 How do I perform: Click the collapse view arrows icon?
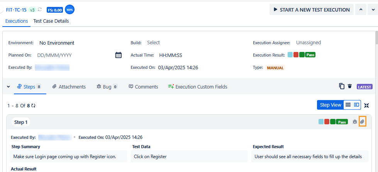[x=366, y=105]
